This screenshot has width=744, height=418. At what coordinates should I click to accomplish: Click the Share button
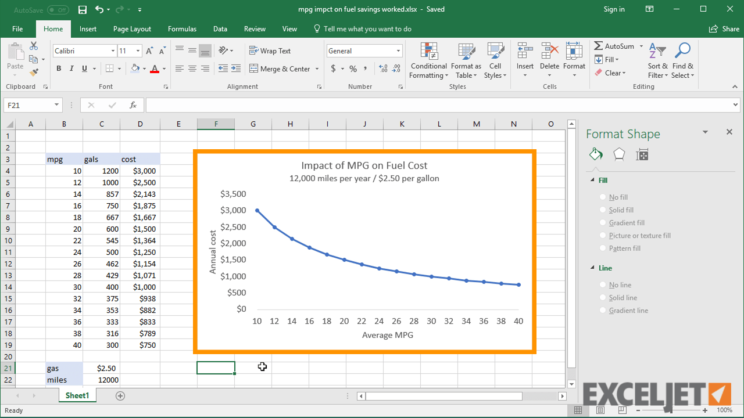tap(724, 28)
